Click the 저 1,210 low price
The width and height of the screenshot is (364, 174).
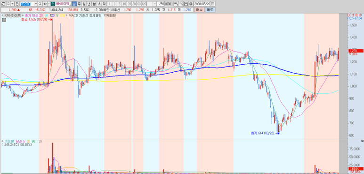[185, 10]
